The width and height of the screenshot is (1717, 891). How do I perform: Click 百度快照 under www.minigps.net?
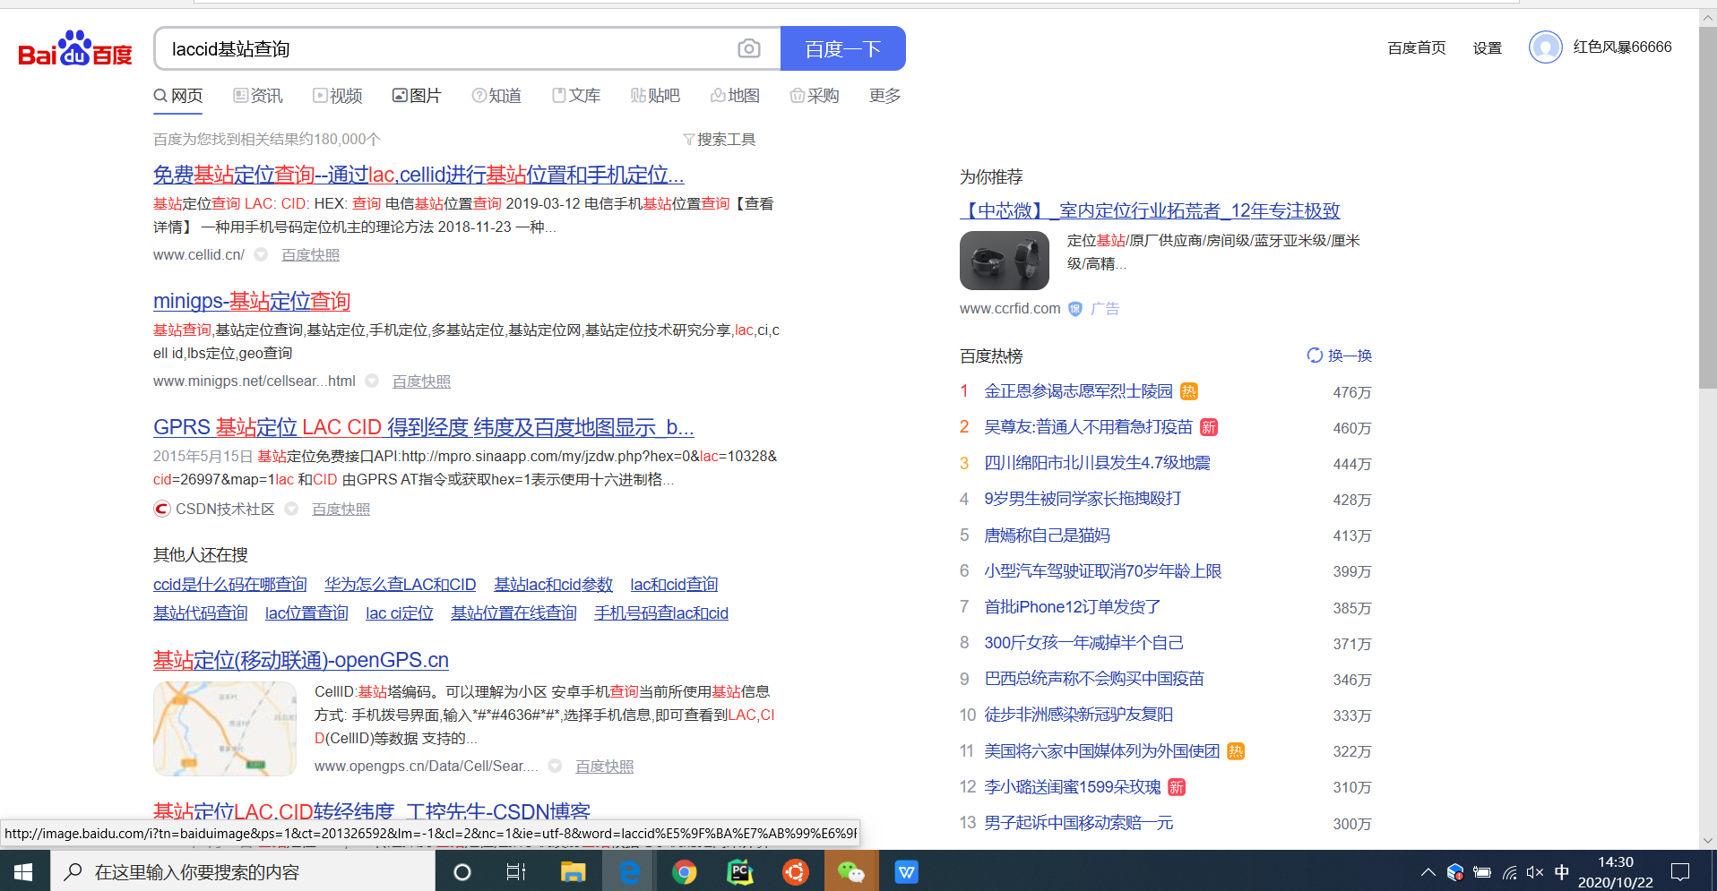click(422, 381)
